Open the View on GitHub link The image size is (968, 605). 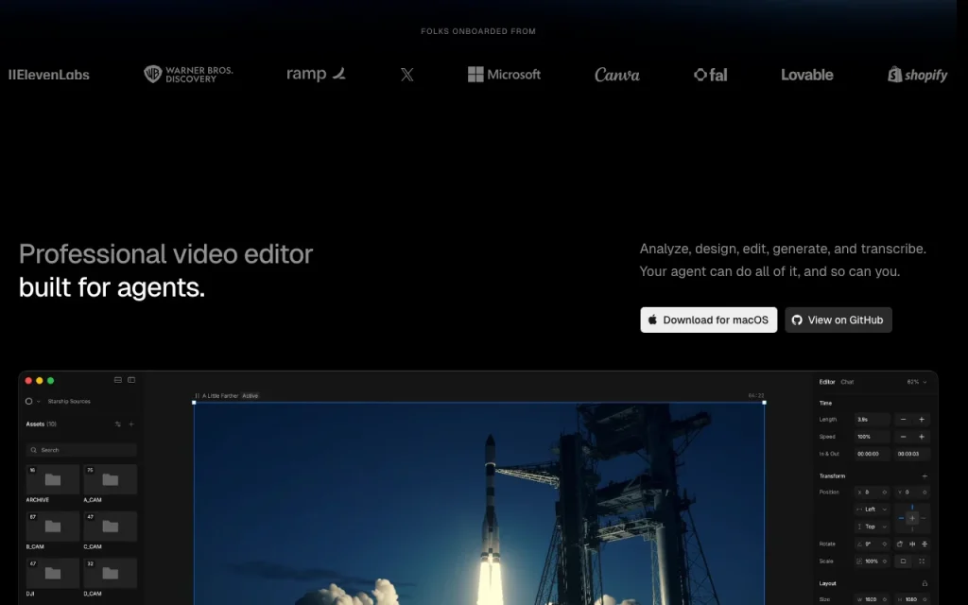[x=838, y=320]
